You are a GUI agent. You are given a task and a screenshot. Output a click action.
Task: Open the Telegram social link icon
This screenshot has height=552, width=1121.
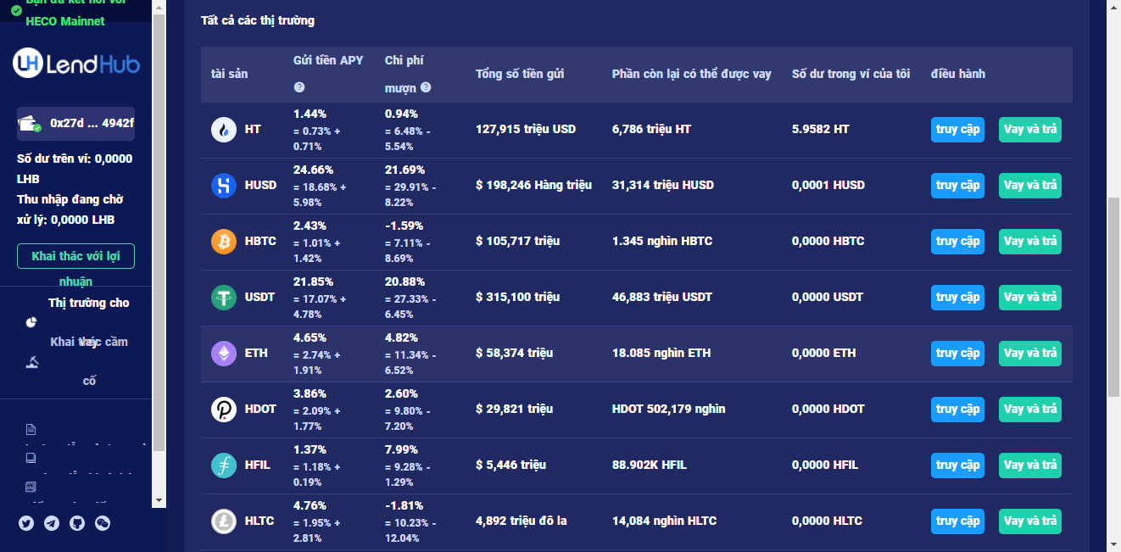click(52, 523)
